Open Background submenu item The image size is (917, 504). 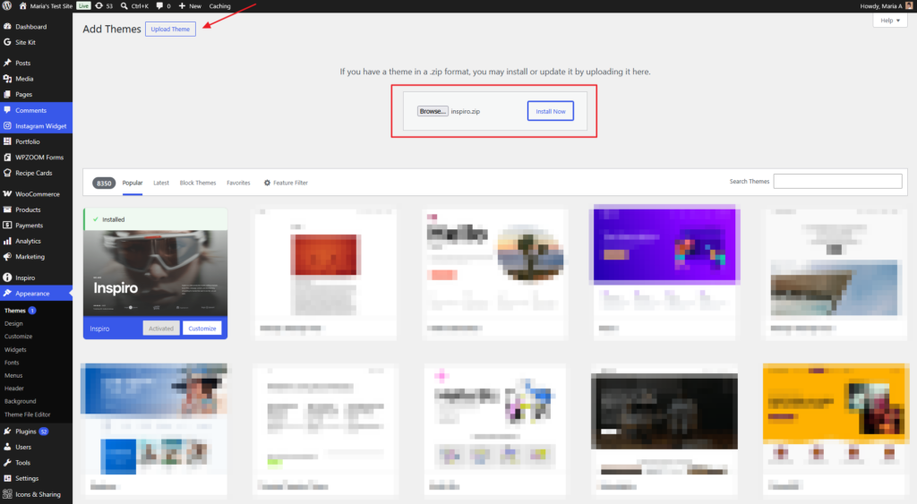(x=21, y=401)
